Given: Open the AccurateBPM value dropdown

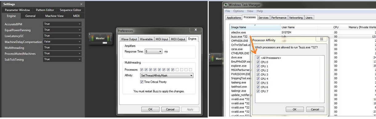Looking at the screenshot, I should click(63, 24).
